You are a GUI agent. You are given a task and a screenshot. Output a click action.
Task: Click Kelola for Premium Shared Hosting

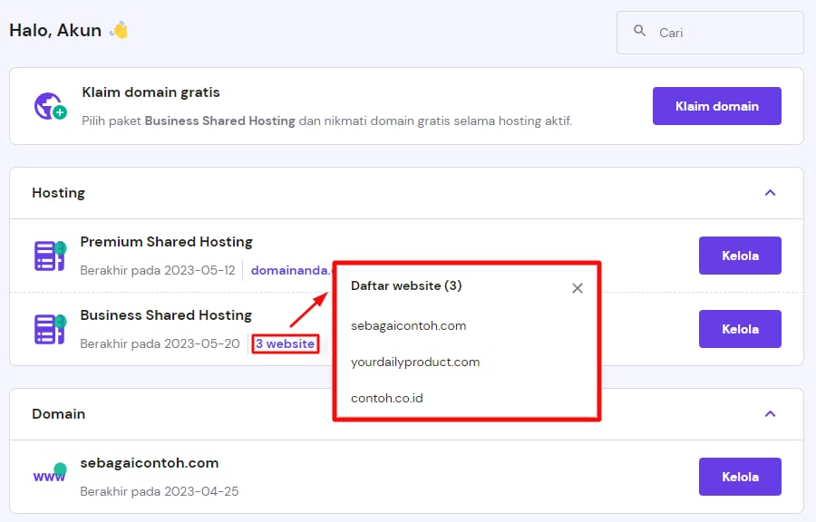click(740, 256)
